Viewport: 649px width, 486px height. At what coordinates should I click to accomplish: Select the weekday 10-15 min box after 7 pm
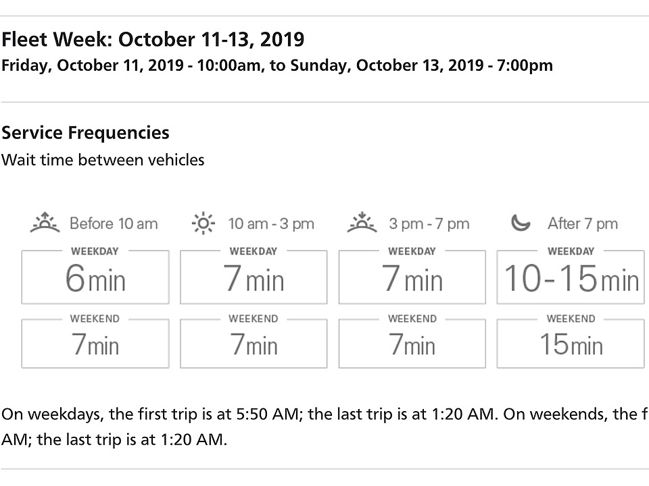pos(571,277)
